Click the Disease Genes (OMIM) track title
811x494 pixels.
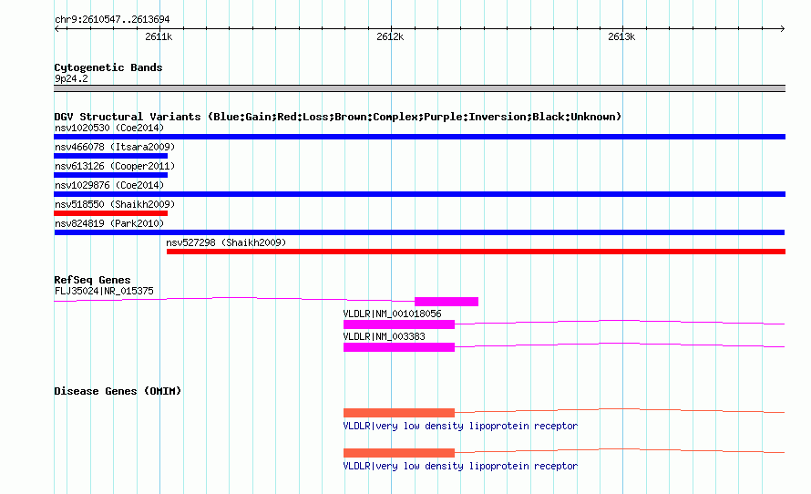pyautogui.click(x=118, y=391)
